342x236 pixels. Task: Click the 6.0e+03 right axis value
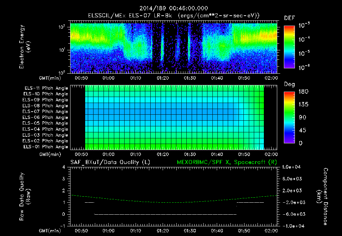tap(292, 179)
